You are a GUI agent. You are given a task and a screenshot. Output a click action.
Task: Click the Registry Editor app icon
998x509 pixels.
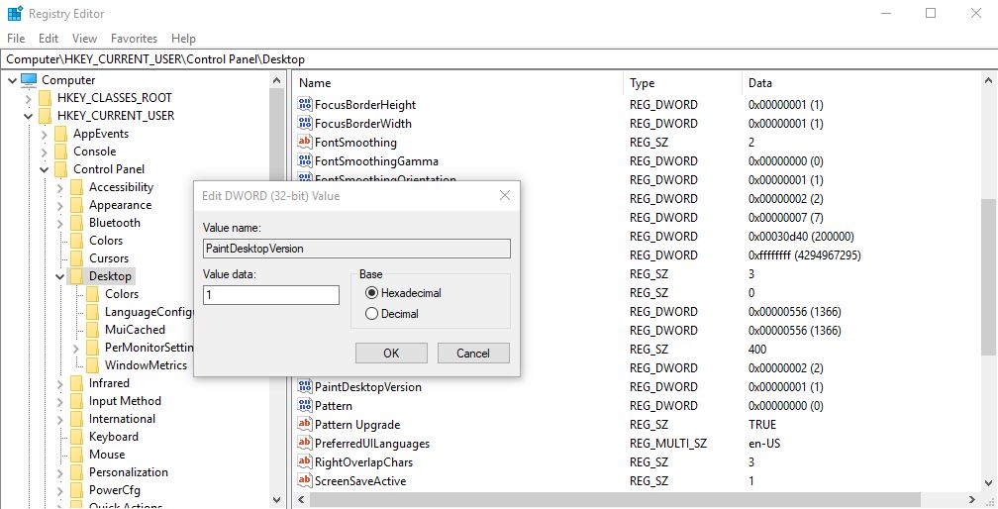pos(15,13)
